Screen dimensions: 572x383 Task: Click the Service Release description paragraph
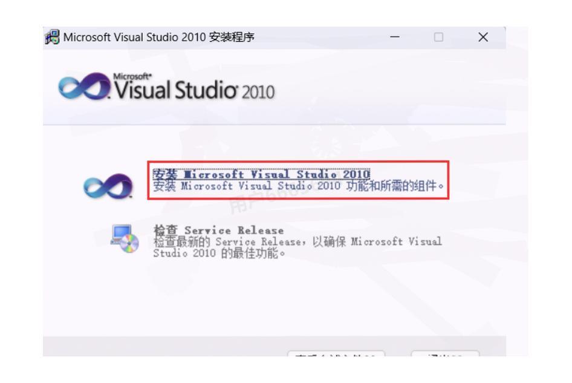coord(296,246)
